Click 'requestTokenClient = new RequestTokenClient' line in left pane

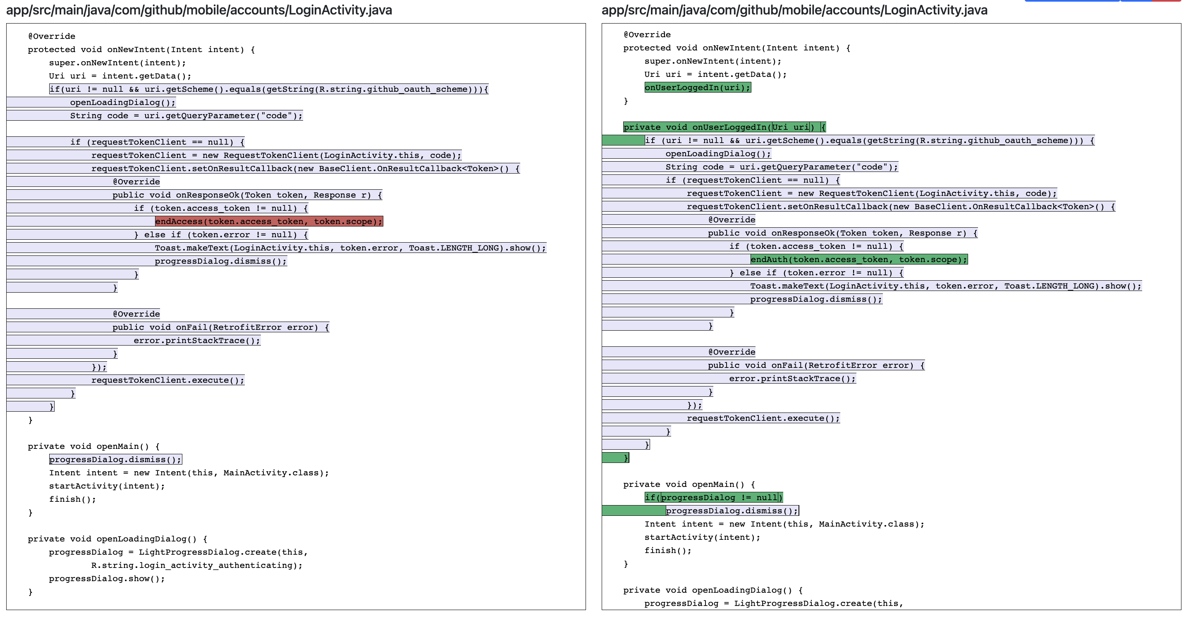pos(276,155)
